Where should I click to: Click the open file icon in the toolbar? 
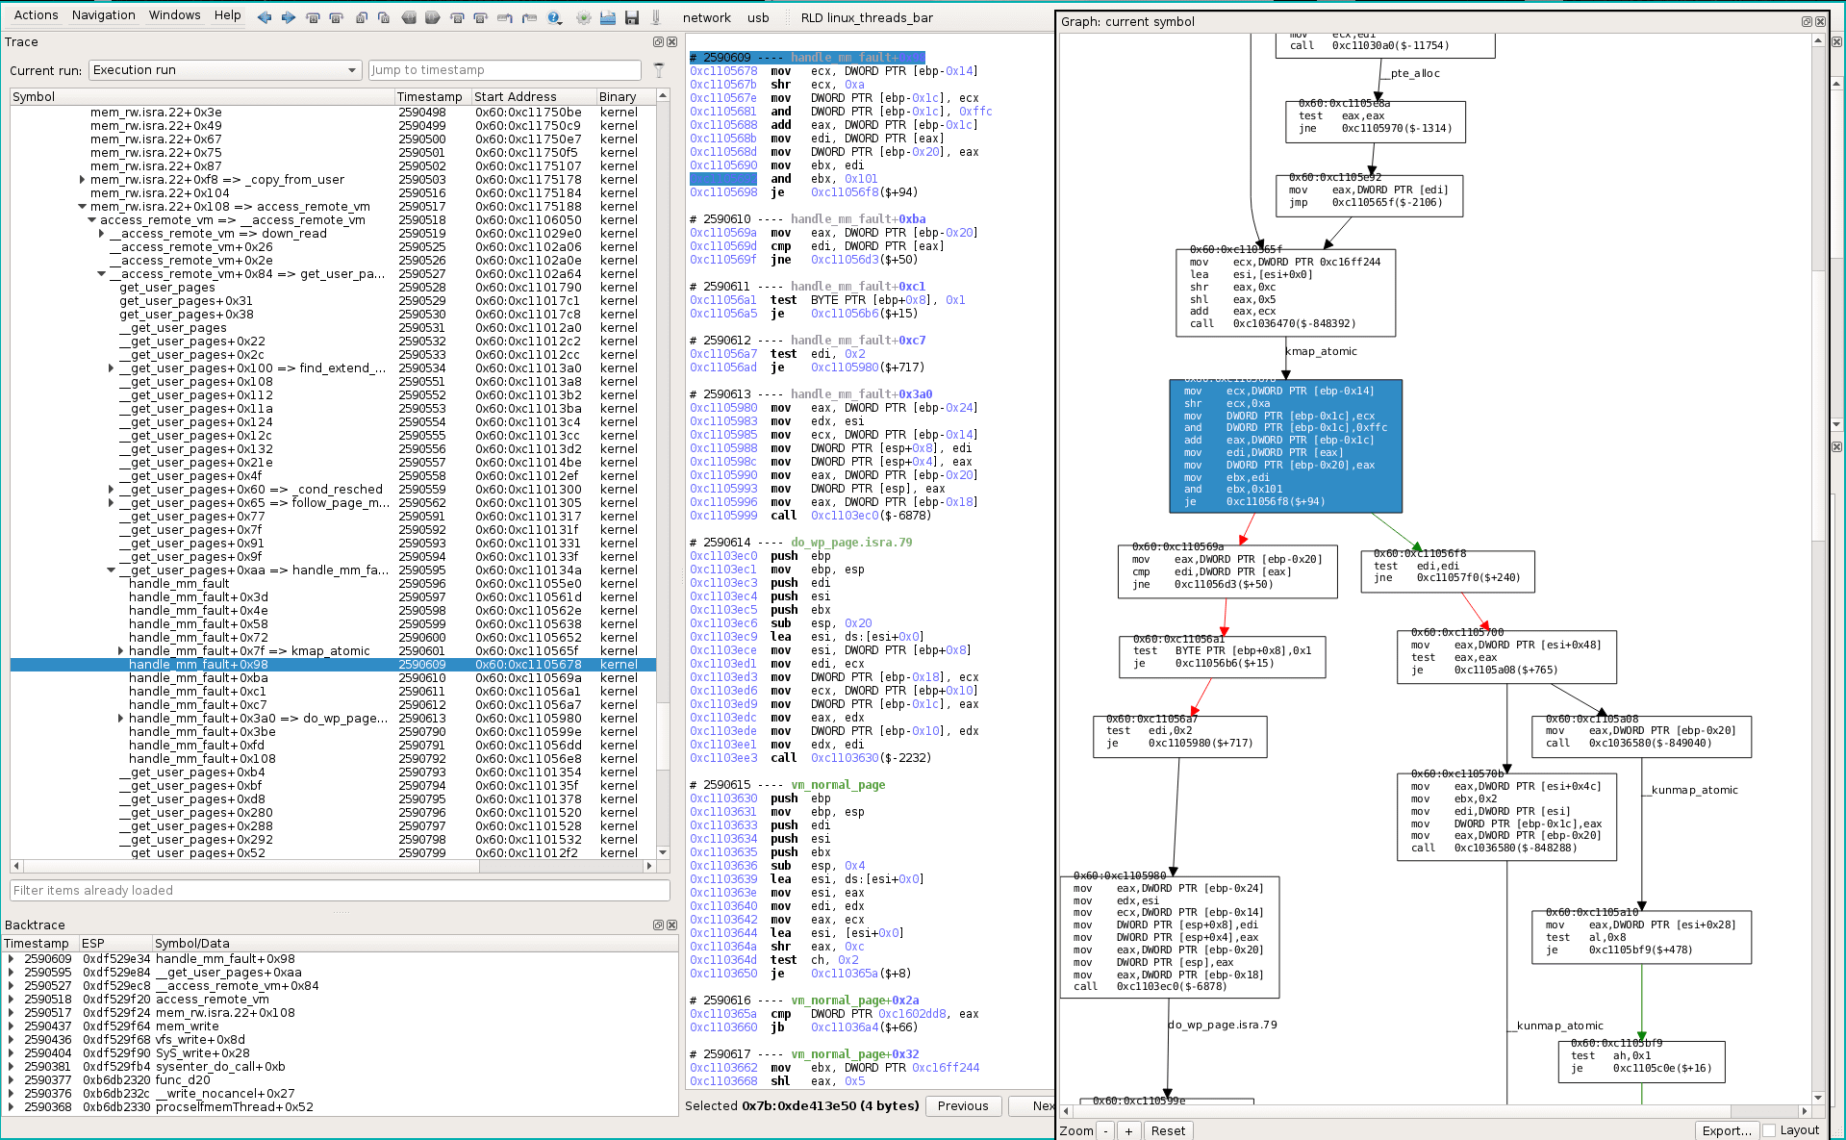pyautogui.click(x=608, y=17)
